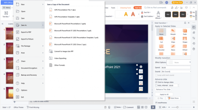The image size is (198, 110).
Task: Click the Apply to All button
Action: tap(164, 94)
